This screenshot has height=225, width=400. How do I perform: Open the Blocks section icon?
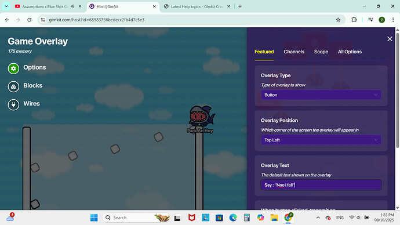pyautogui.click(x=13, y=86)
